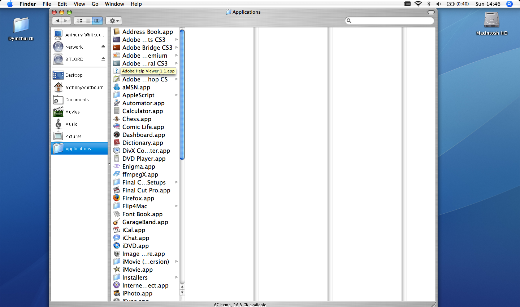Click the iCal.app calendar icon
This screenshot has height=307, width=520.
[x=117, y=230]
